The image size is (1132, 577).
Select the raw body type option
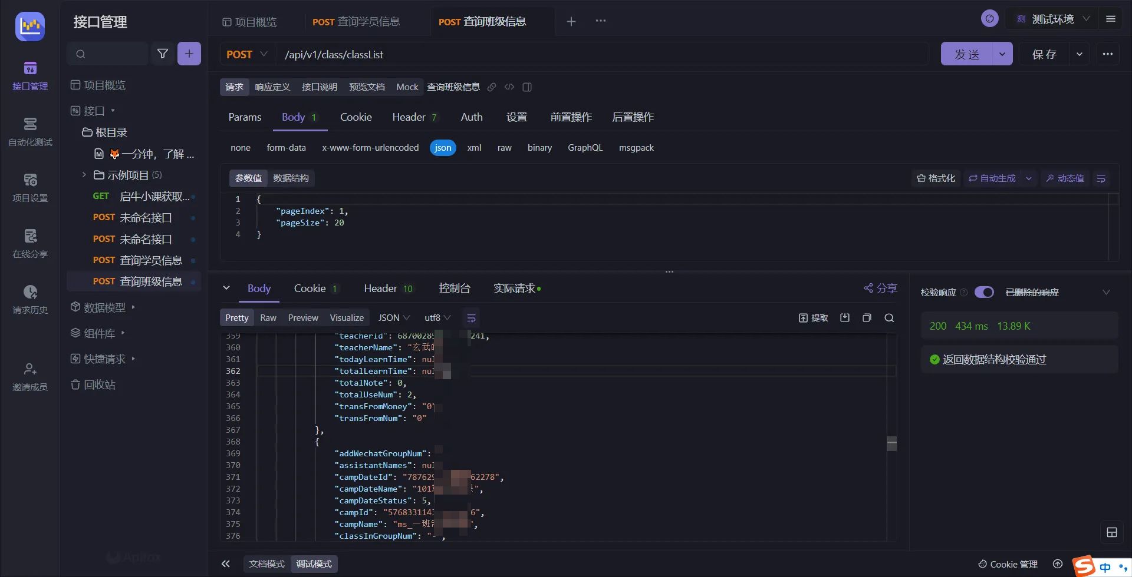(x=504, y=148)
